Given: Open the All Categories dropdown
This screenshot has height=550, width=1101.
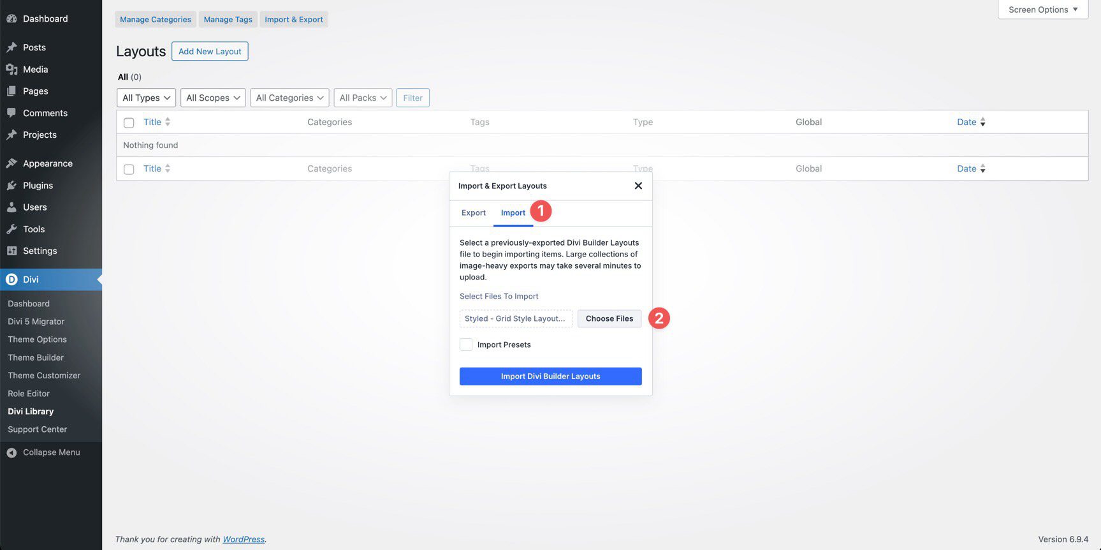Looking at the screenshot, I should click(289, 98).
